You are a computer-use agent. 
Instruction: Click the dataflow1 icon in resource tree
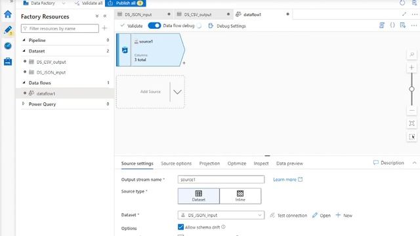coord(31,93)
